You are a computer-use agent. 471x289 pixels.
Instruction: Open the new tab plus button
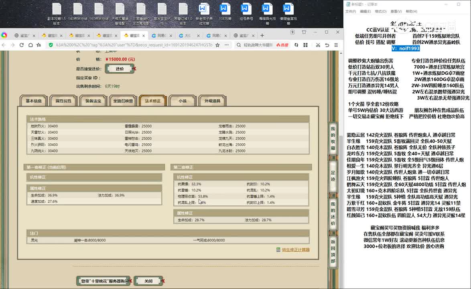click(262, 35)
